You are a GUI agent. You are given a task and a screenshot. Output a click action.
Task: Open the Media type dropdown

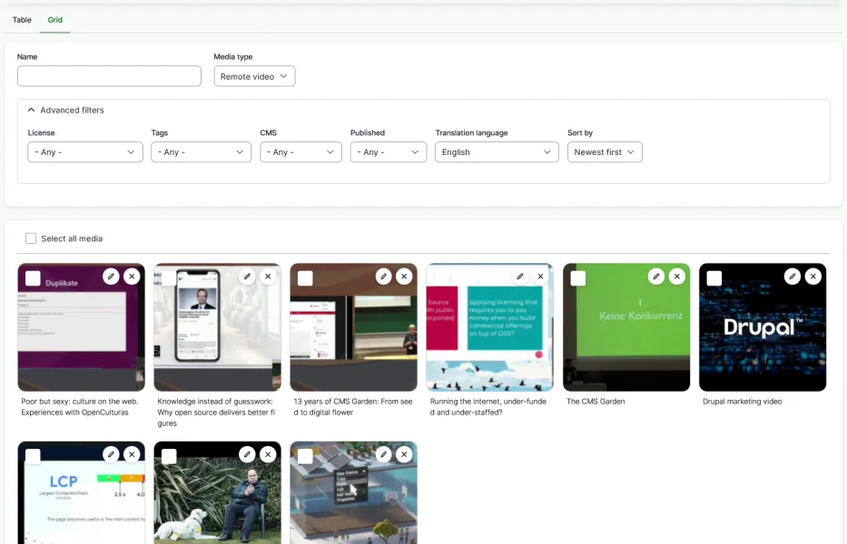click(254, 76)
